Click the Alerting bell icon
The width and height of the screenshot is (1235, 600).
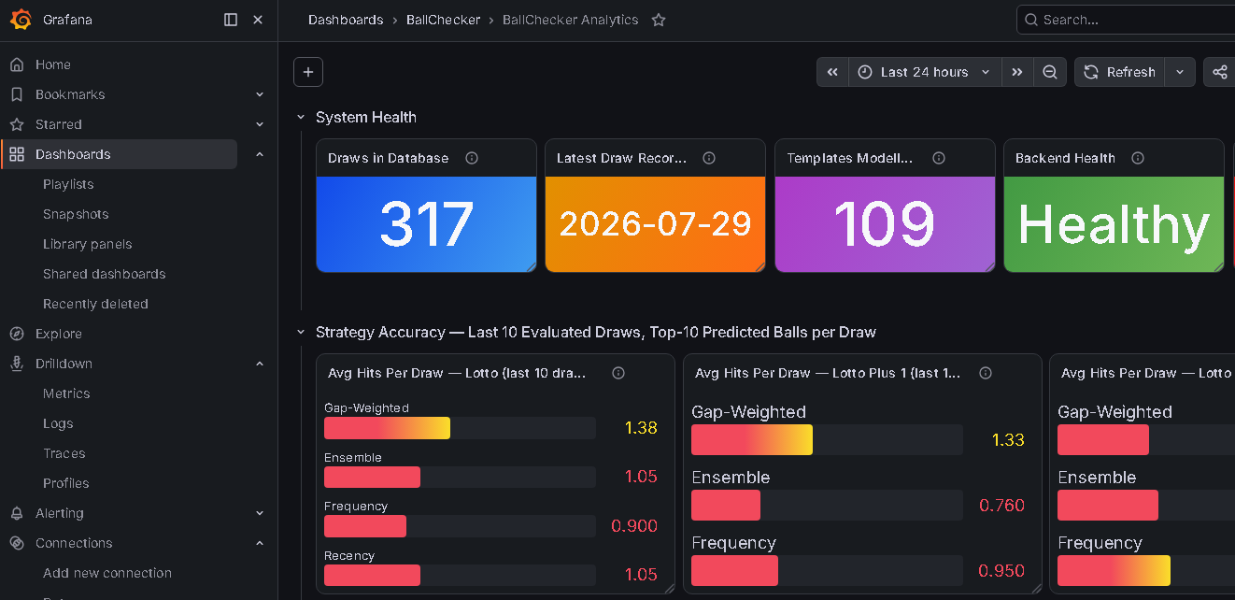pos(17,513)
